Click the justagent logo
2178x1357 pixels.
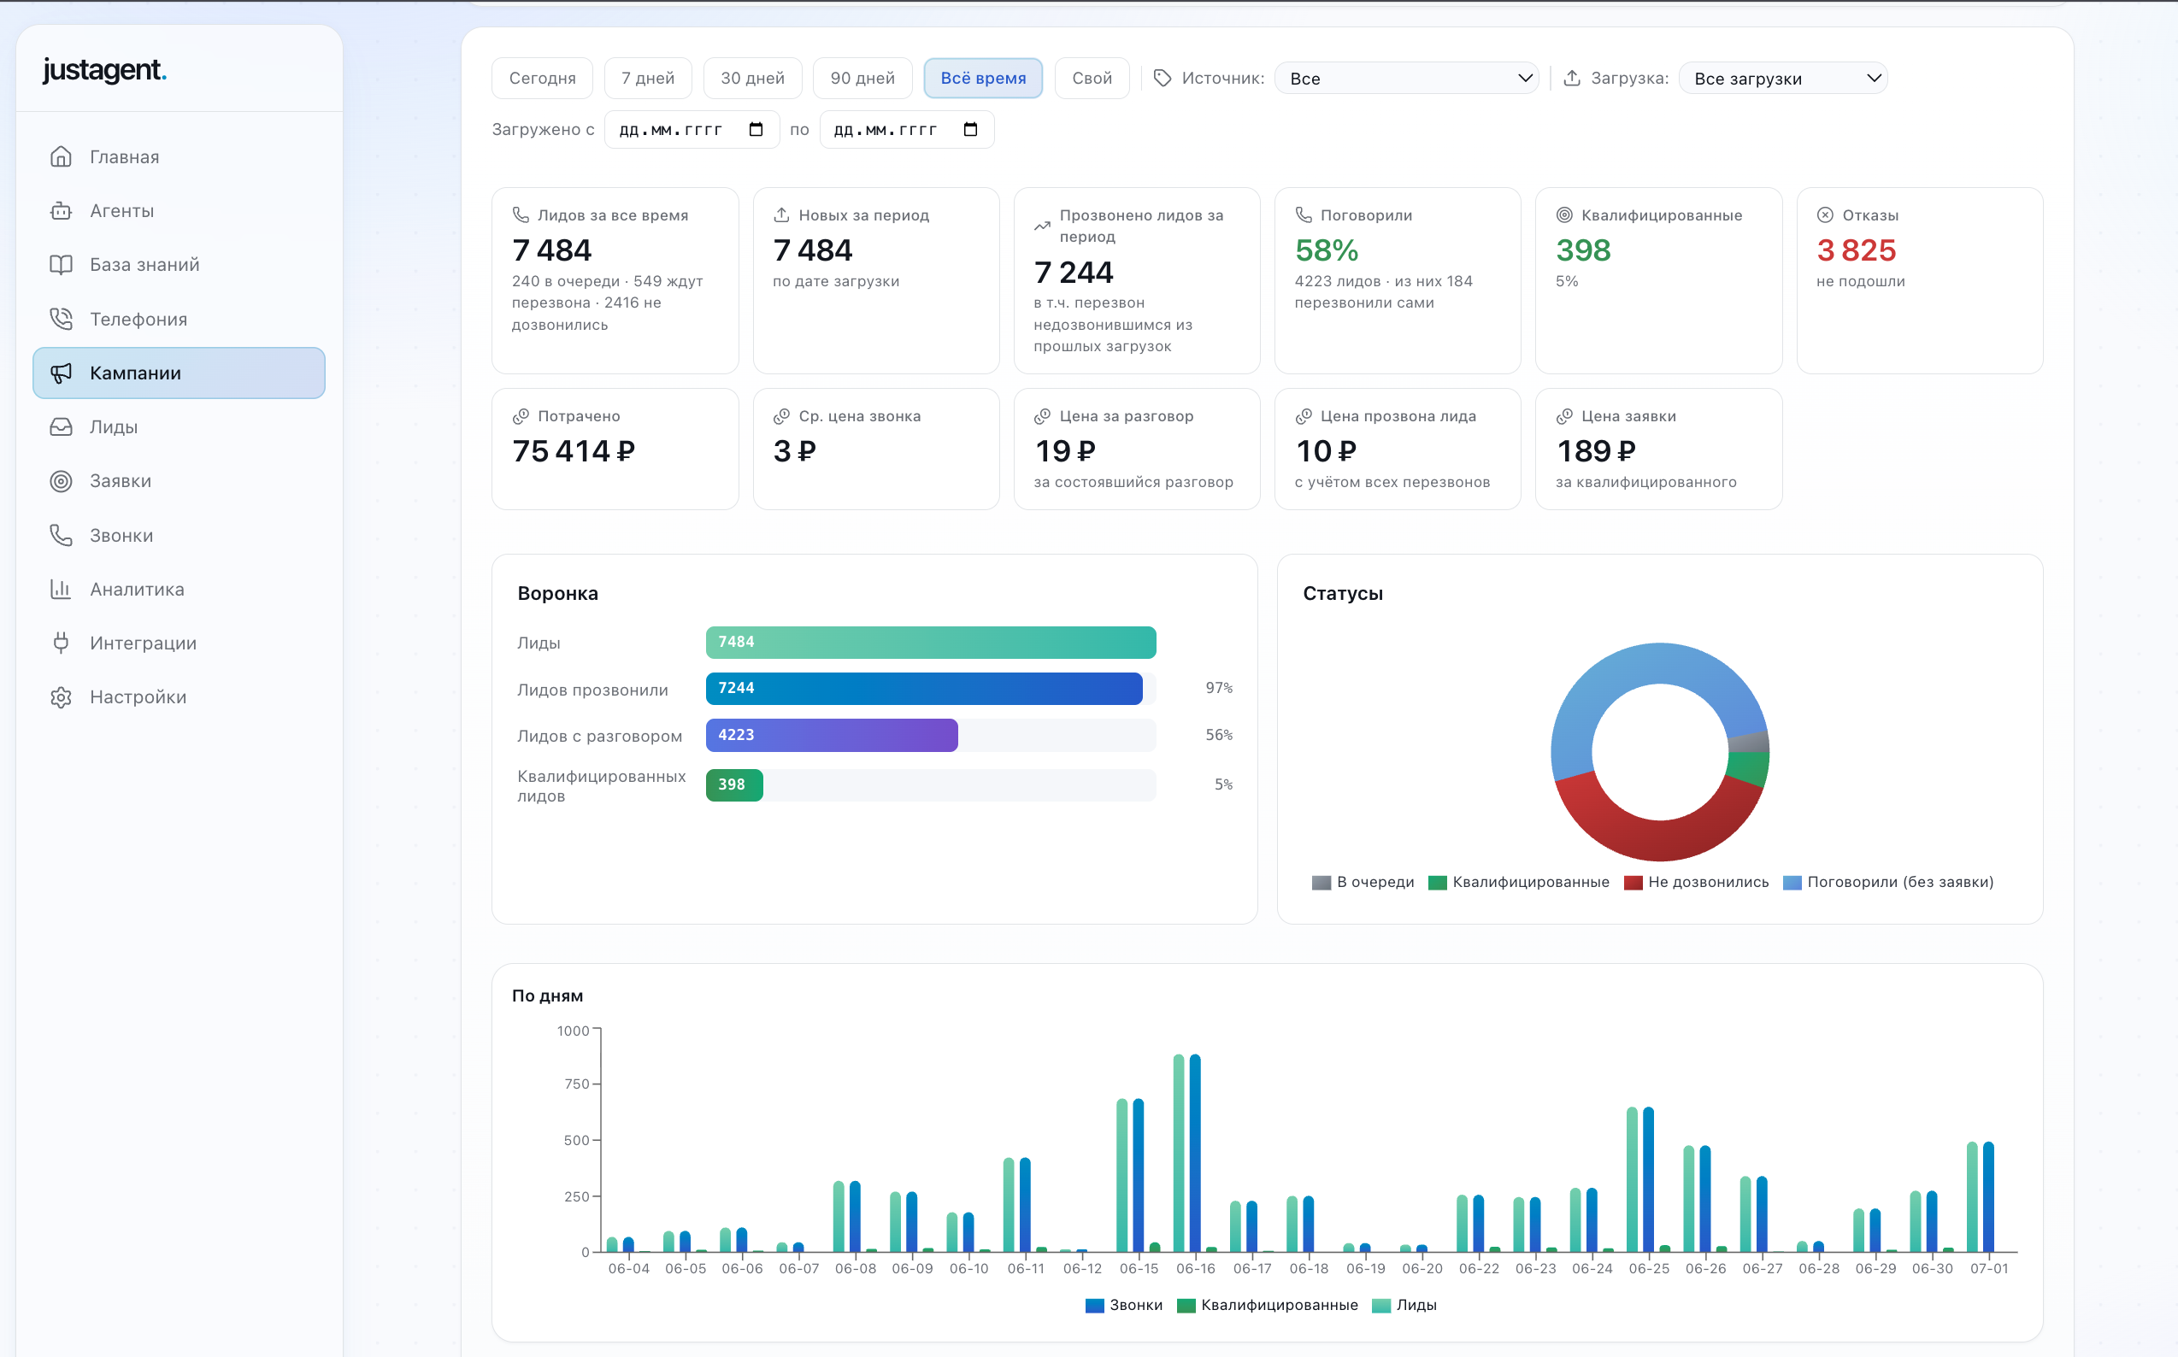tap(104, 70)
